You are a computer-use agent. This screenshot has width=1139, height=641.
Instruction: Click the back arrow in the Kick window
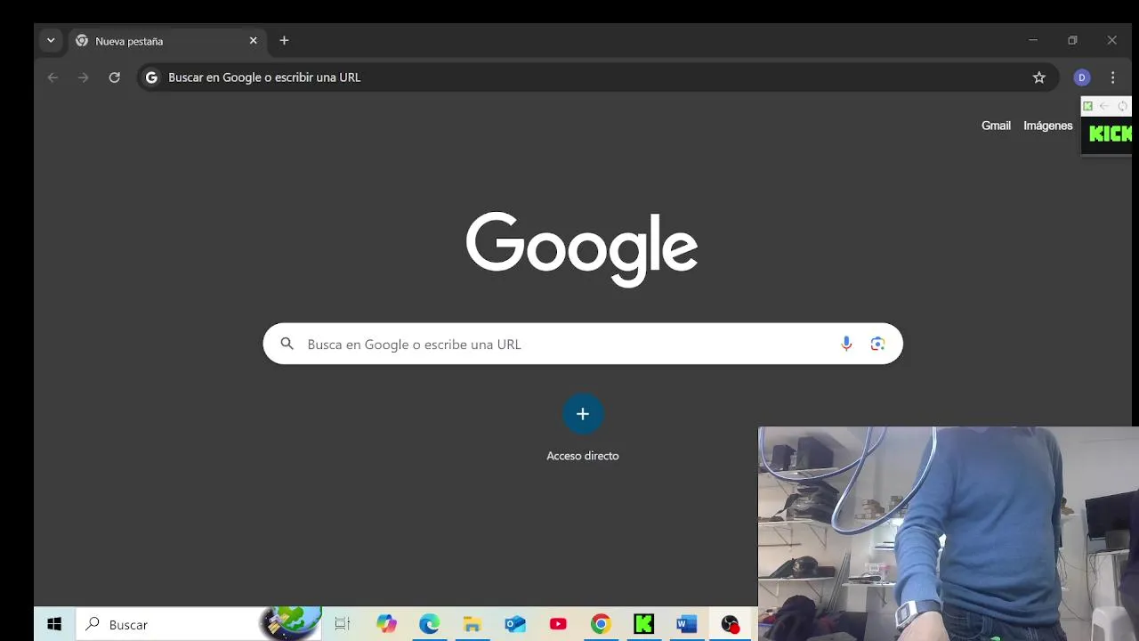click(1104, 106)
